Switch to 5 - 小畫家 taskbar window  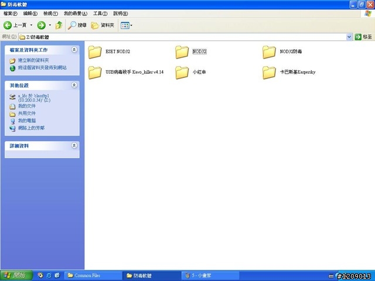point(210,276)
